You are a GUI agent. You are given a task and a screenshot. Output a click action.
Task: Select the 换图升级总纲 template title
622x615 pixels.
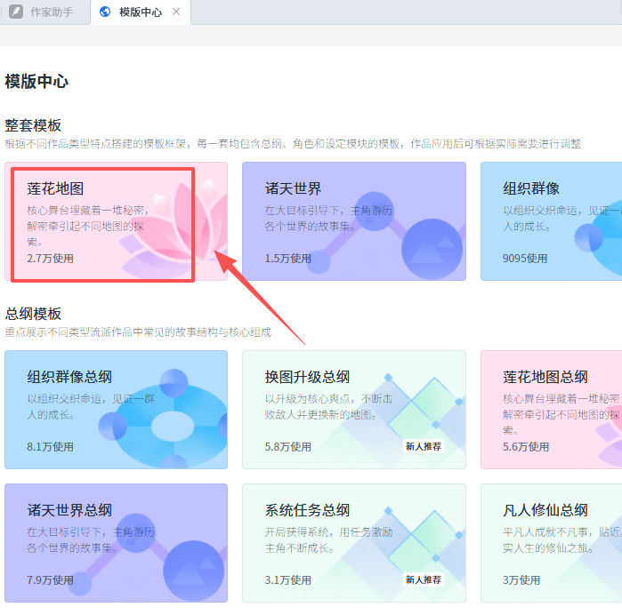pyautogui.click(x=307, y=376)
